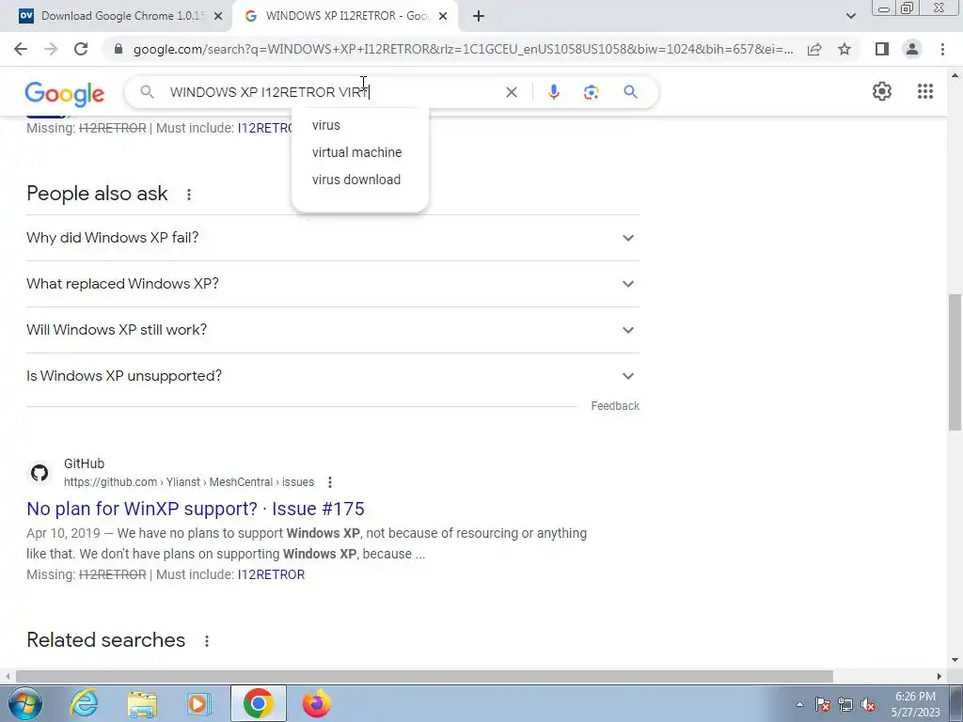Click the URL address bar
This screenshot has height=722, width=963.
tap(463, 49)
